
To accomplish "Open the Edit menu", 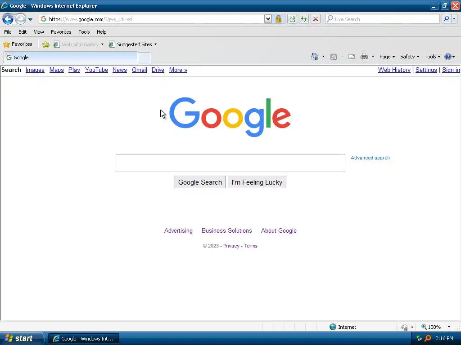I will click(23, 32).
